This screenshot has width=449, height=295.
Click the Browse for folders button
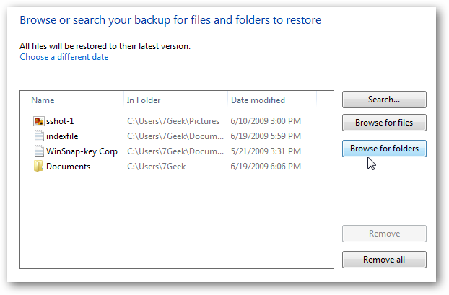pyautogui.click(x=384, y=149)
